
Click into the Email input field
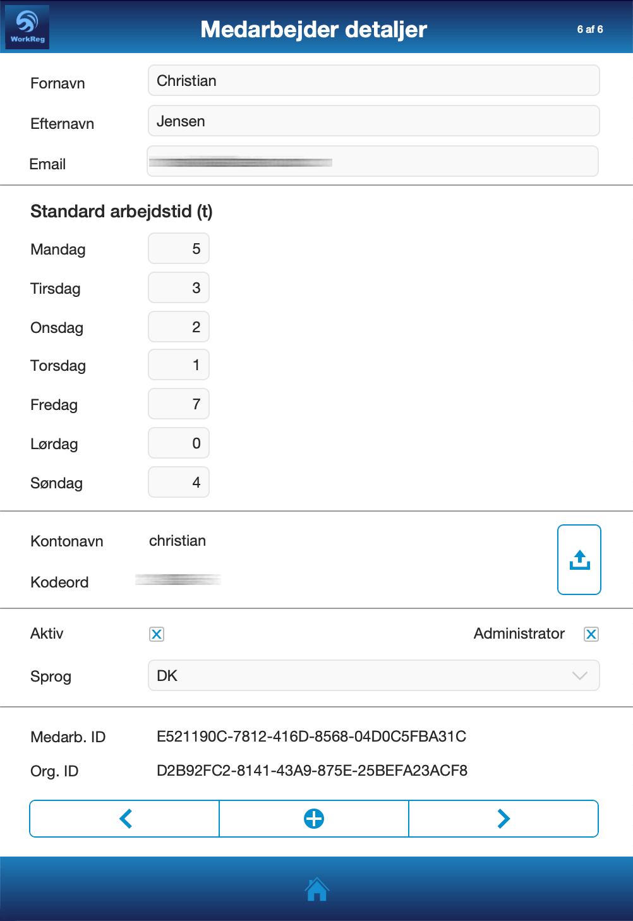click(x=373, y=162)
